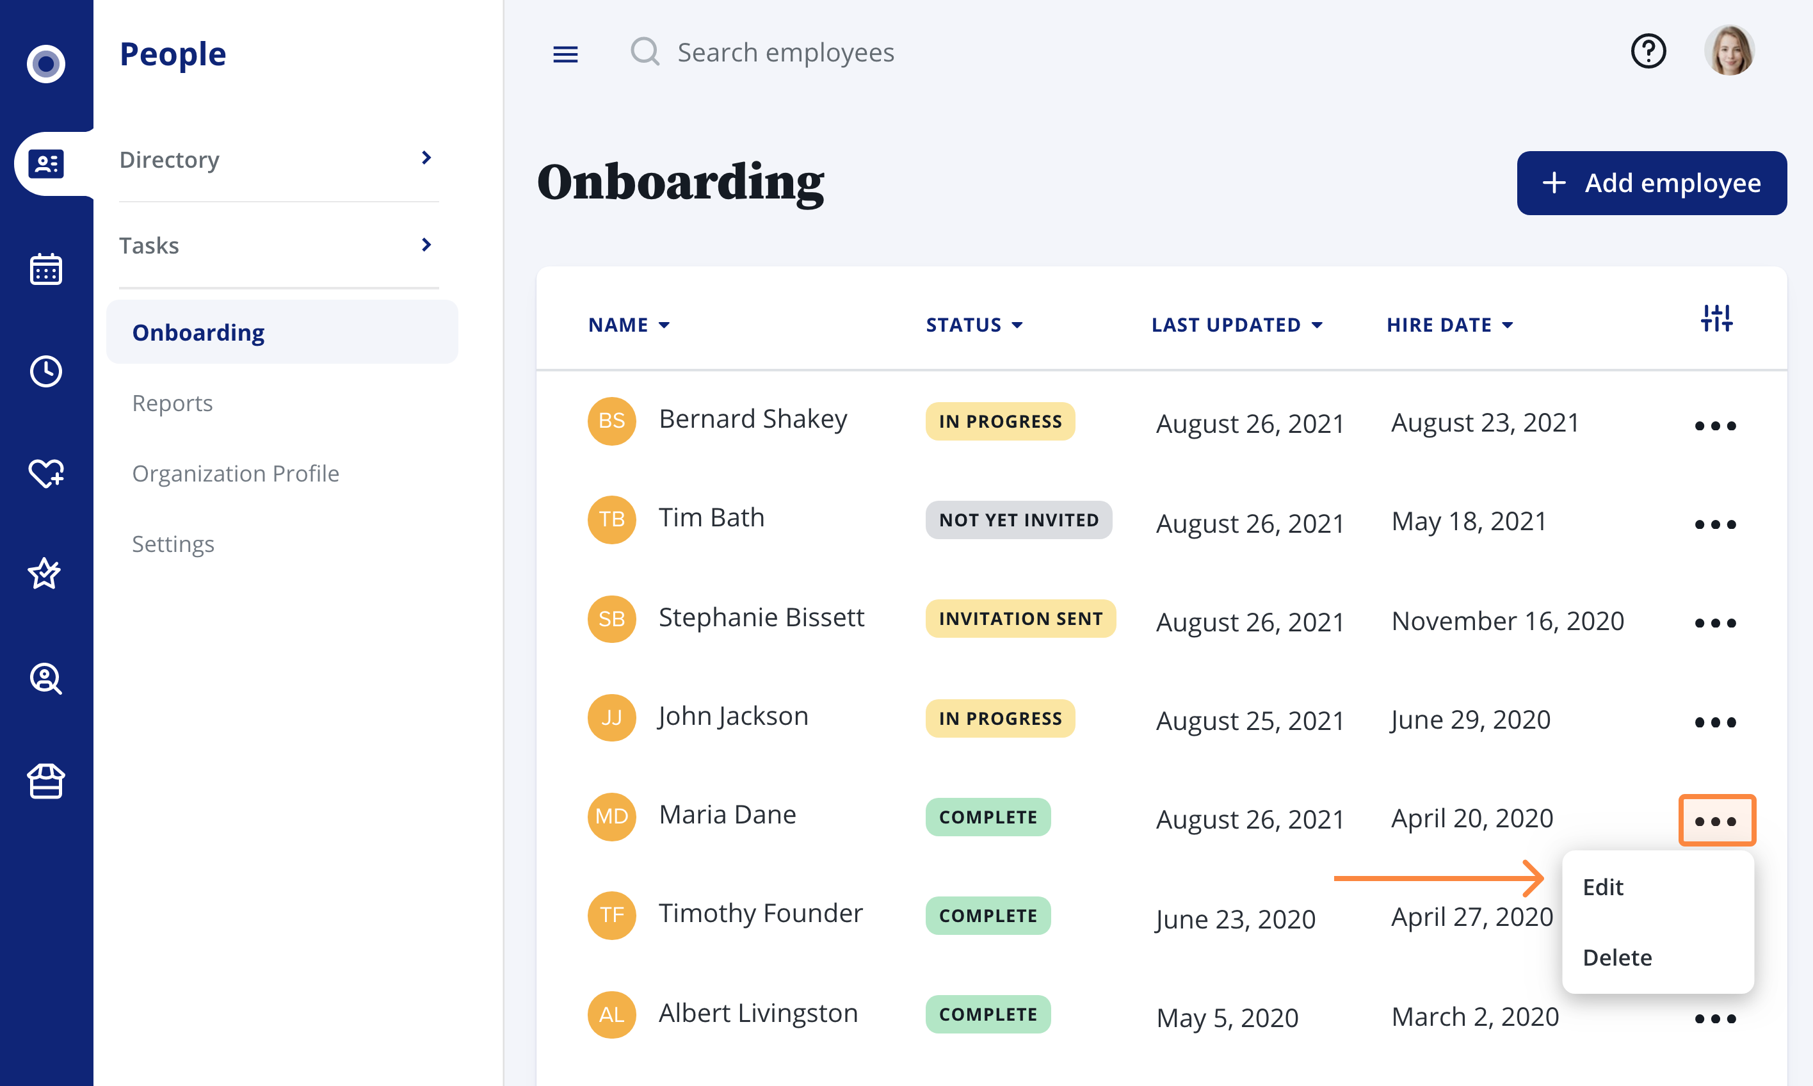Open actions menu for Bernard Shakey

pyautogui.click(x=1715, y=426)
